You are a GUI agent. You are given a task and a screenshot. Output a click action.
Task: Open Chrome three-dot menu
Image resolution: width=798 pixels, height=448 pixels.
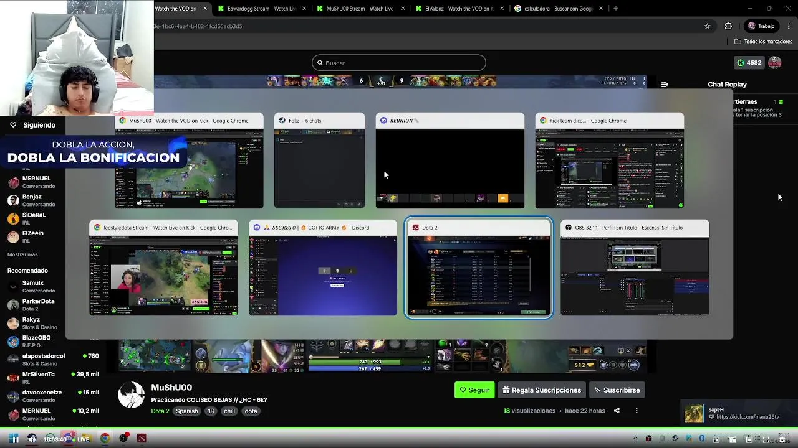(x=789, y=26)
